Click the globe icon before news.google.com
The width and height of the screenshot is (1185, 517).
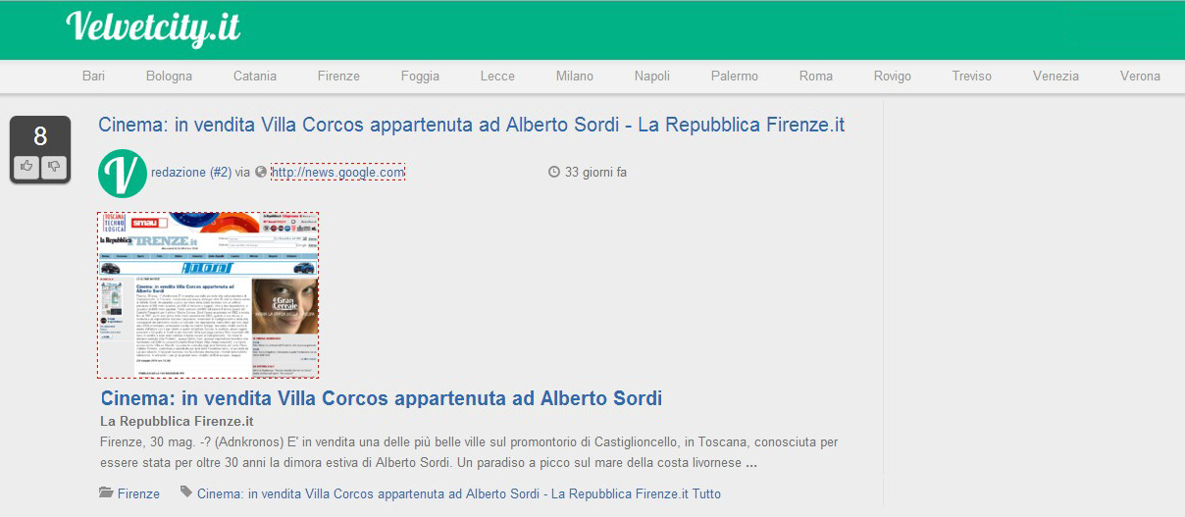pos(261,173)
